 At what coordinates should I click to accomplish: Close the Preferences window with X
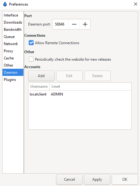tap(136, 4)
